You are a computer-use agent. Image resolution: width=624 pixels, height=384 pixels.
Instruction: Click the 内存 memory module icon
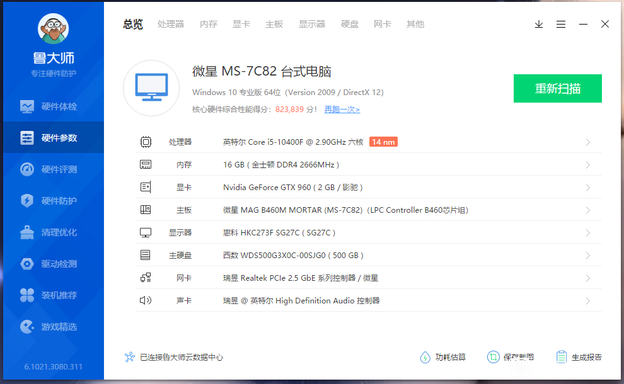pos(146,164)
